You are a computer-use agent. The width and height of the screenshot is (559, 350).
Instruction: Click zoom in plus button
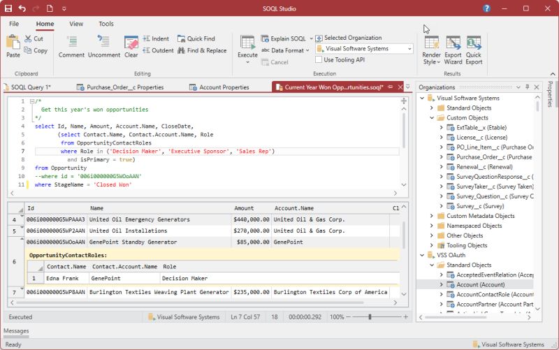point(406,317)
